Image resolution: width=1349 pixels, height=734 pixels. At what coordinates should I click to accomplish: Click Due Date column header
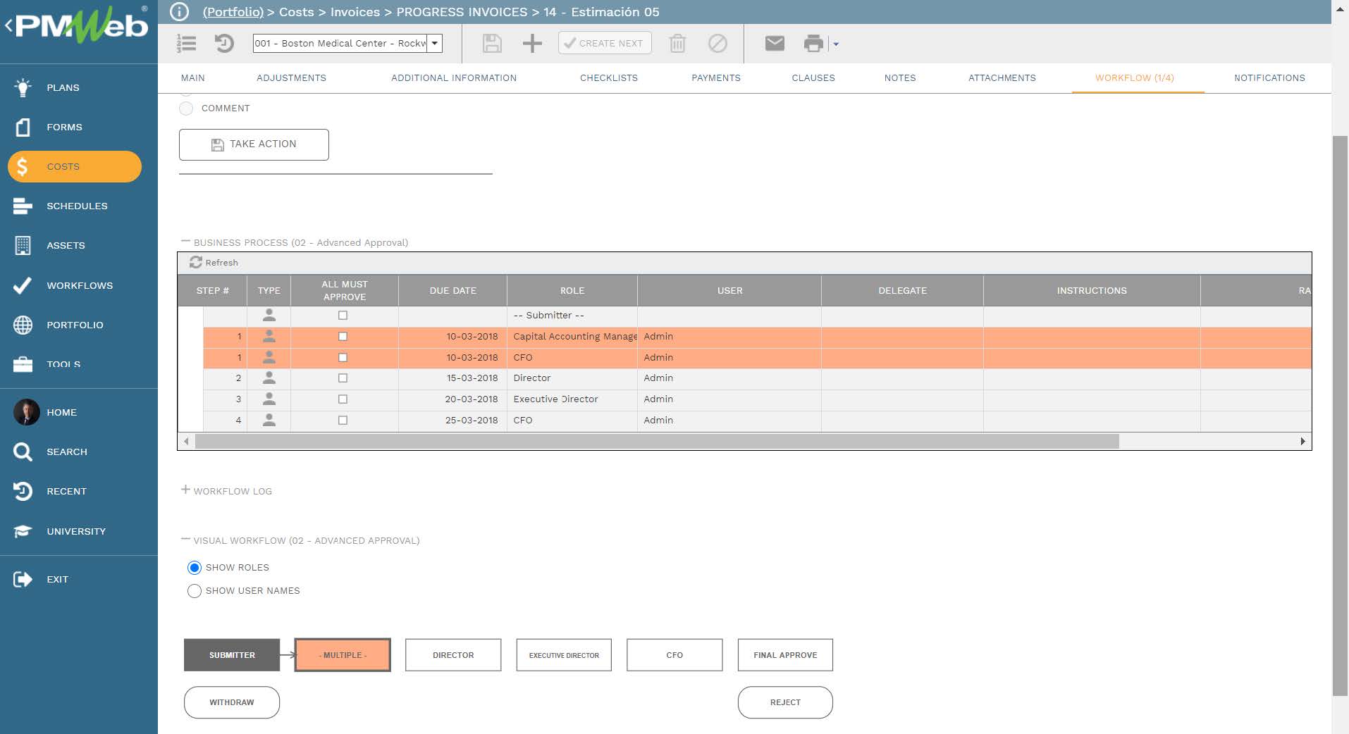(453, 290)
